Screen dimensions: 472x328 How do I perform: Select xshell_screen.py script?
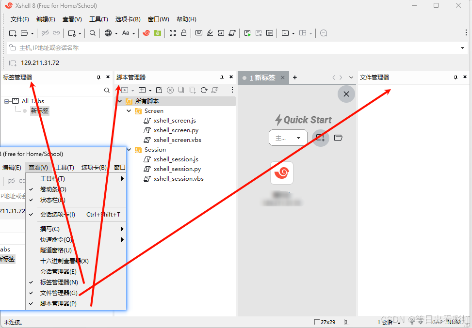tap(176, 130)
